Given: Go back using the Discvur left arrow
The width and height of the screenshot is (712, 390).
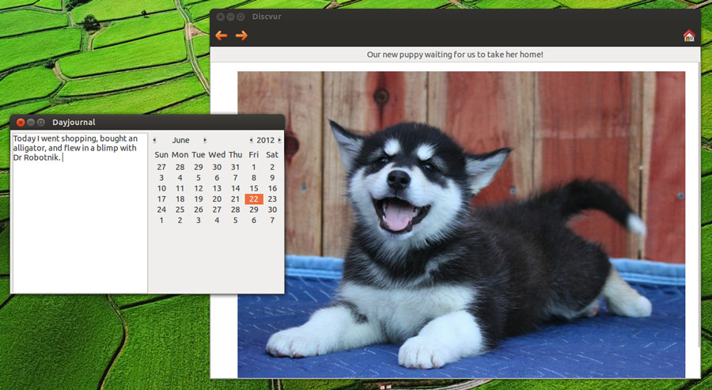Looking at the screenshot, I should (222, 36).
